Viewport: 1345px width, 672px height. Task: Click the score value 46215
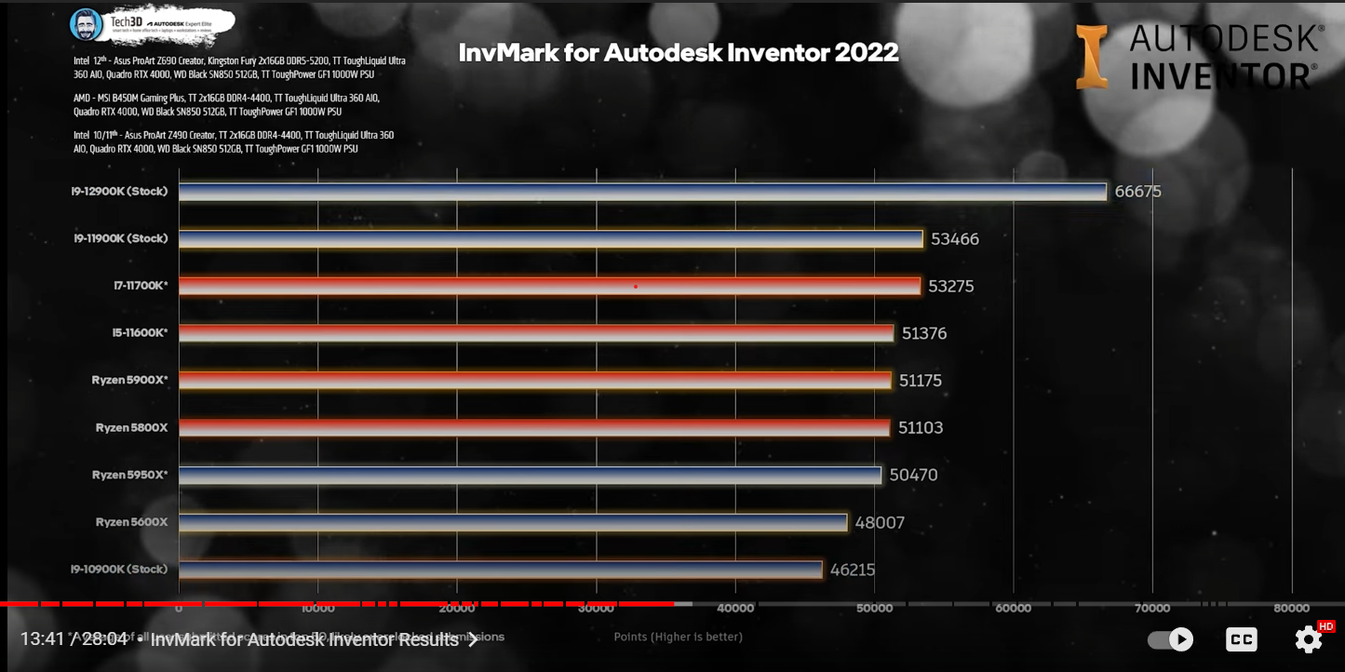852,570
